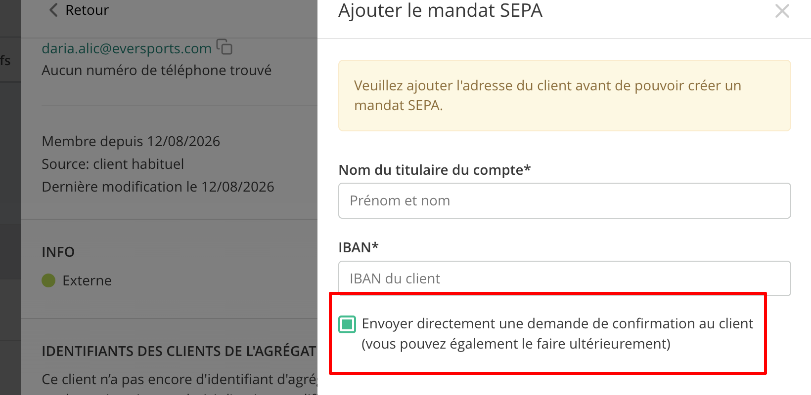Click the 'Membre depuis 12/08/2026' line

131,141
